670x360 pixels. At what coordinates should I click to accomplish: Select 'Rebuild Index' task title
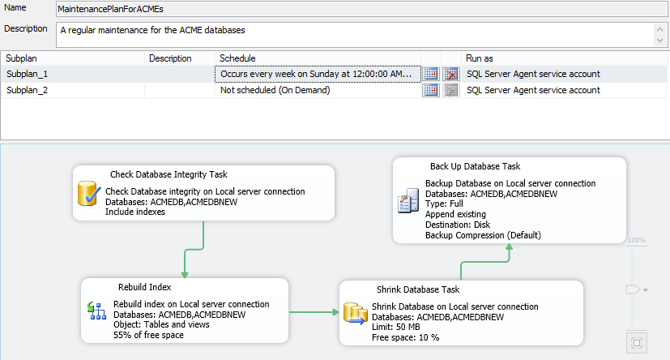click(x=144, y=287)
